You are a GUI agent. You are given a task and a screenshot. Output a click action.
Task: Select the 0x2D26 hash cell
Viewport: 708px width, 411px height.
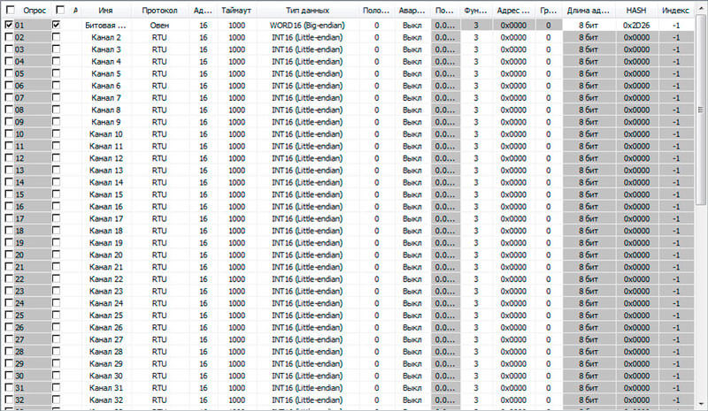click(636, 26)
